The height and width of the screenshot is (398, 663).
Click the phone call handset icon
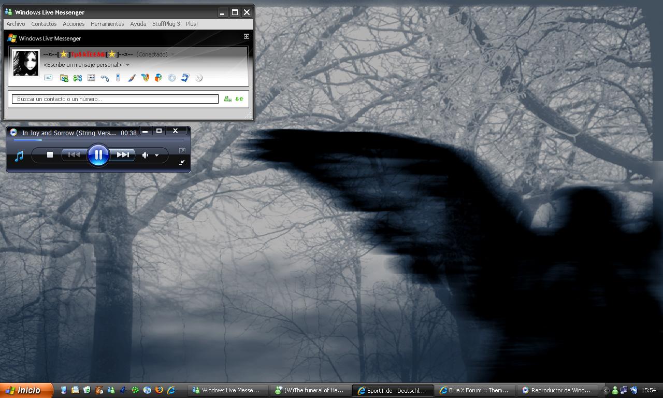coord(105,78)
